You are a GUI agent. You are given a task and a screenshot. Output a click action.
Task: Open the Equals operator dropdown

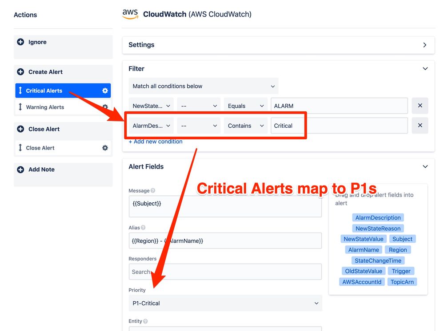245,106
